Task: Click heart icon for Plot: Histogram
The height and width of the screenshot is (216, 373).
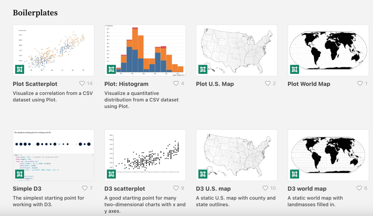Action: pyautogui.click(x=176, y=84)
